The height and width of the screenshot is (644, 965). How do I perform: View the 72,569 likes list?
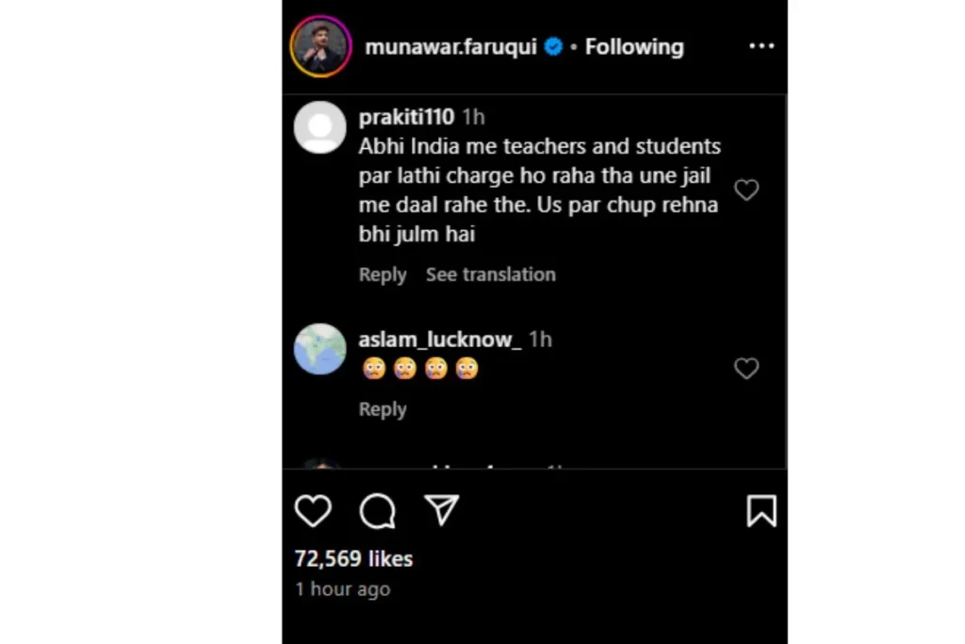[353, 558]
